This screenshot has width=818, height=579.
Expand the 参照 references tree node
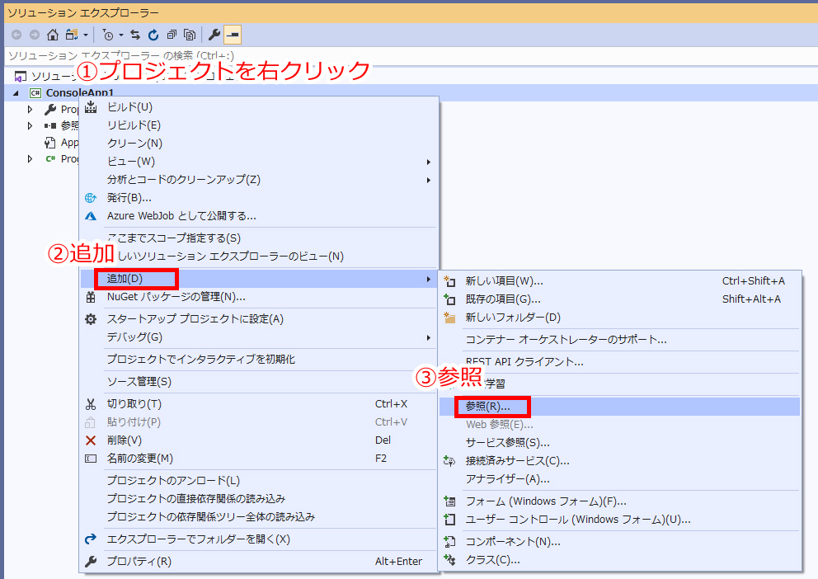[31, 125]
